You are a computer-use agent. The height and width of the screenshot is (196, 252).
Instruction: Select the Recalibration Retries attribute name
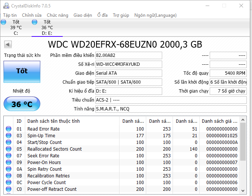48,176
